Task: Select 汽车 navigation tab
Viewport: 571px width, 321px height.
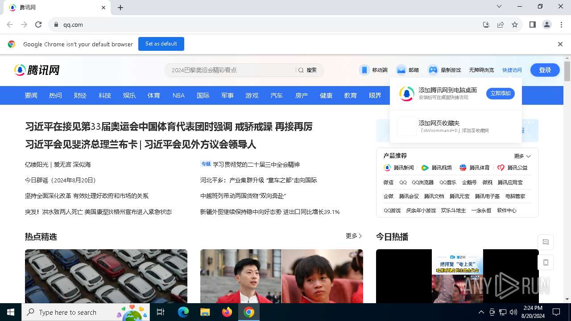Action: tap(277, 95)
